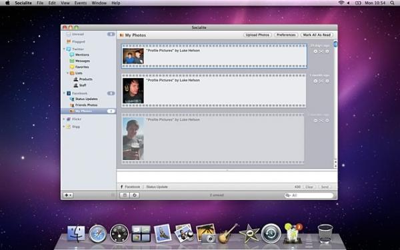Screen dimensions: 400x250
Task: Change the Status Update post type
Action: [x=157, y=187]
